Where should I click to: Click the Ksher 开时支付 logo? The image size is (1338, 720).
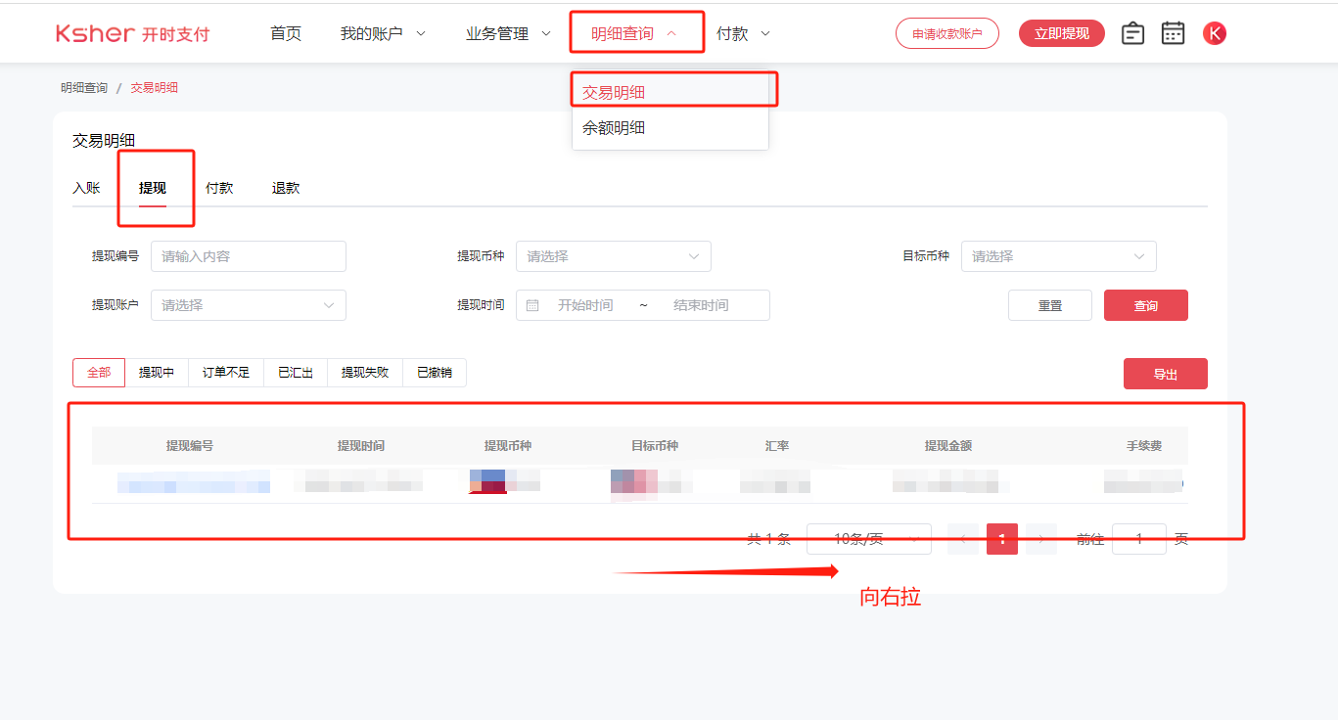coord(133,32)
